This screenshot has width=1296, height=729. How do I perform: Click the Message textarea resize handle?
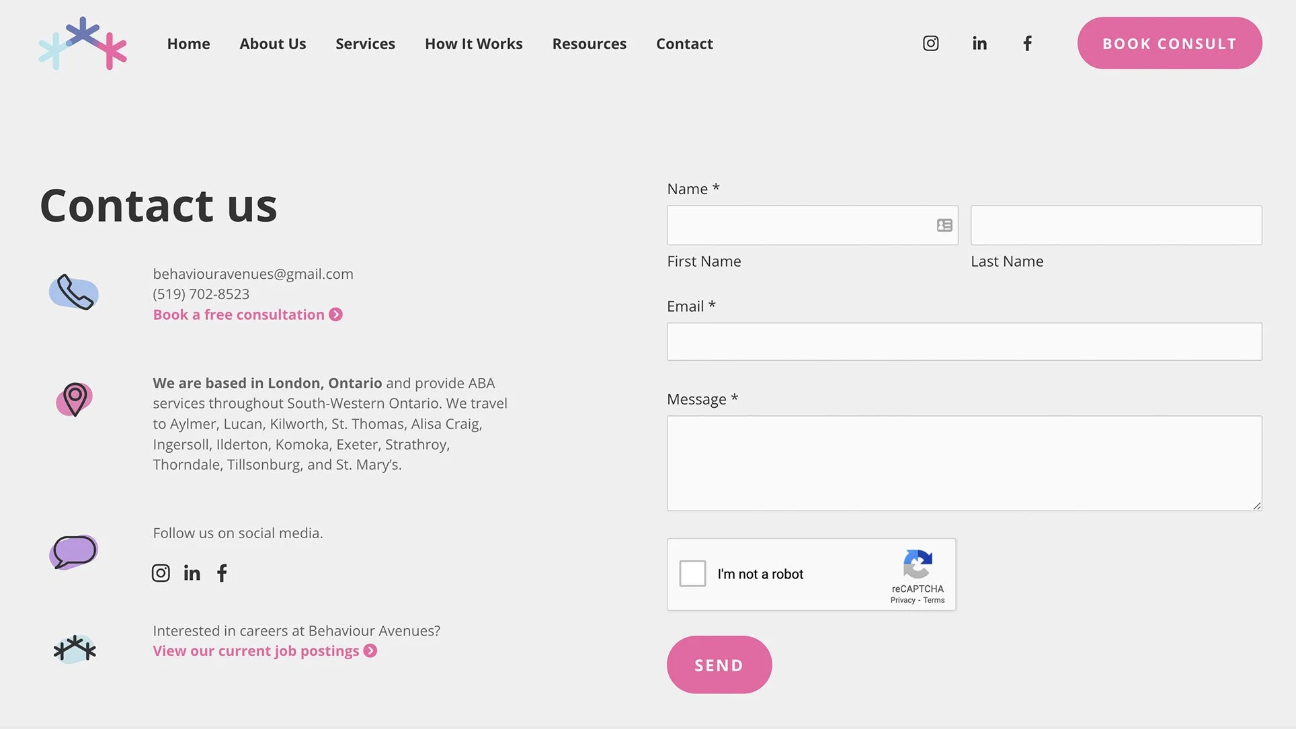click(x=1256, y=505)
